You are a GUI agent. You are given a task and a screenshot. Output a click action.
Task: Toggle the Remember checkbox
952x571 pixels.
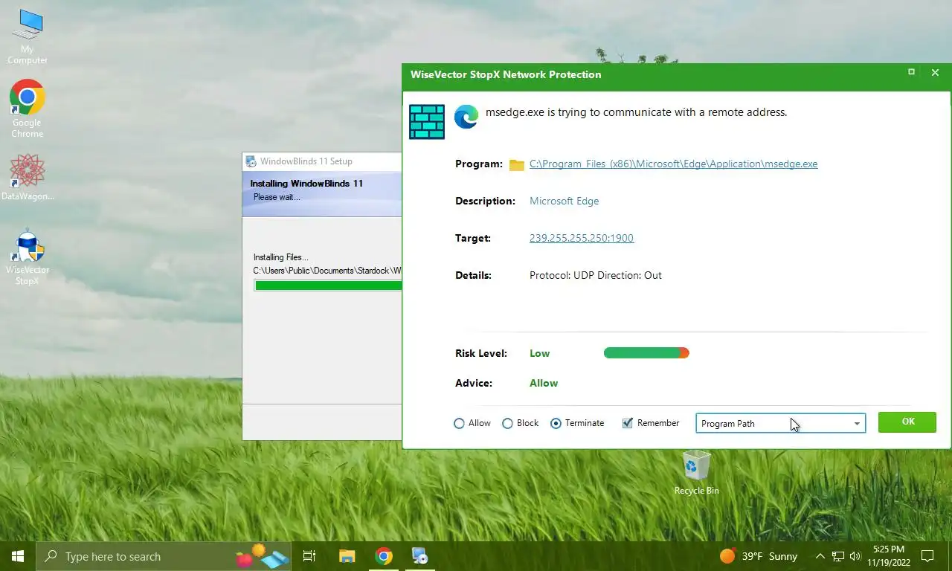(x=628, y=423)
